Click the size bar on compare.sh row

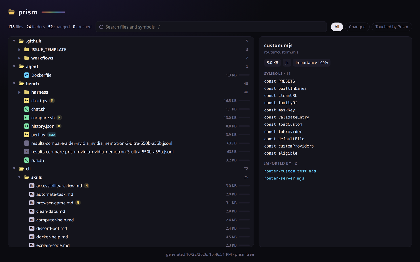(244, 118)
